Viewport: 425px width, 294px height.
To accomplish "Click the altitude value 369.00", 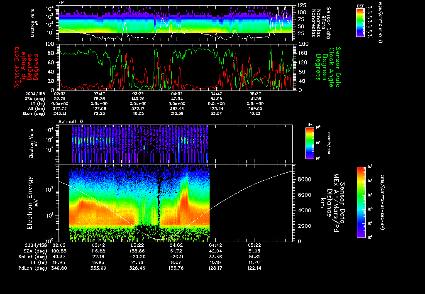I will coord(255,108).
